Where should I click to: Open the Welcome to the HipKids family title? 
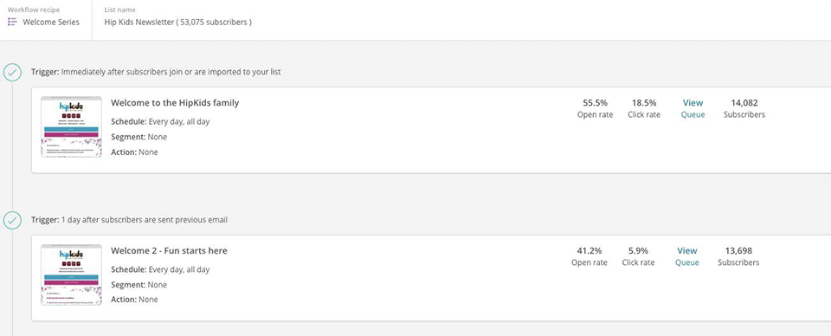pos(175,103)
